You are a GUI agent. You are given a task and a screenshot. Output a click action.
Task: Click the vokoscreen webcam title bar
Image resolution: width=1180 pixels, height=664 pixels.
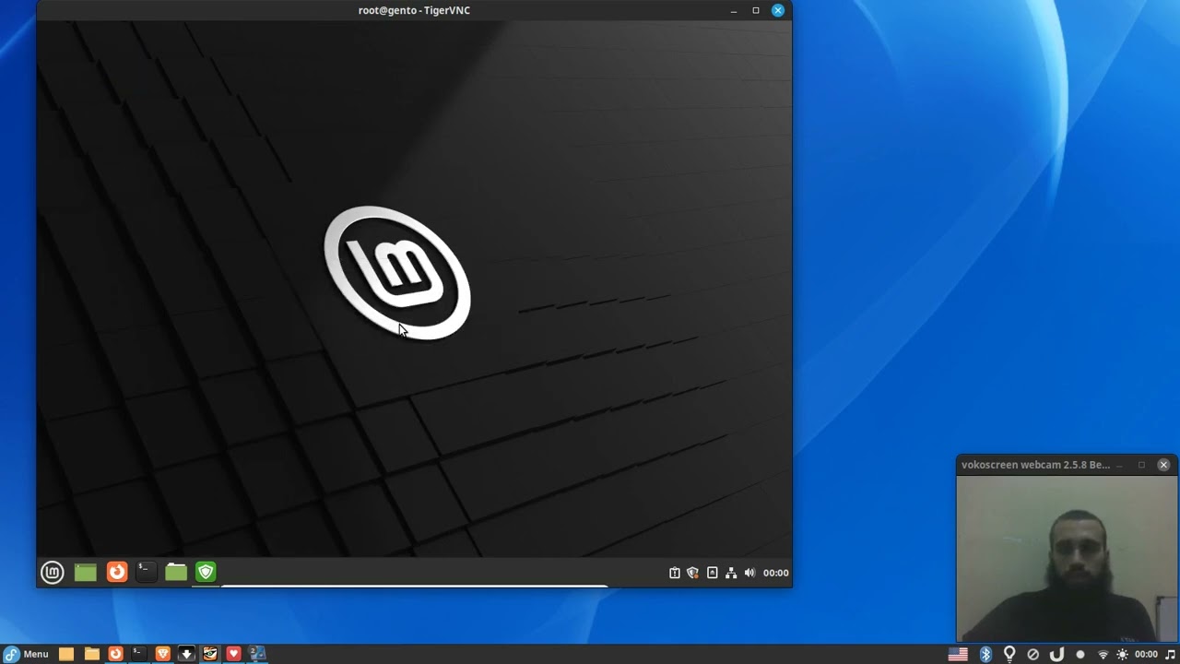(x=1067, y=465)
